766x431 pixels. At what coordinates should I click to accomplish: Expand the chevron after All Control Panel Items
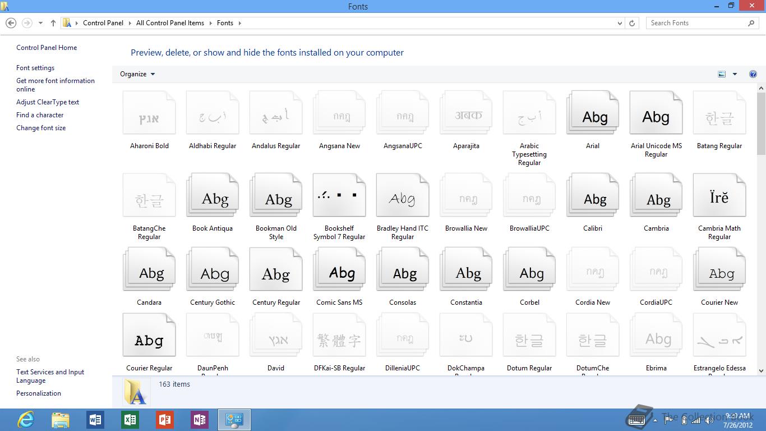[x=210, y=23]
